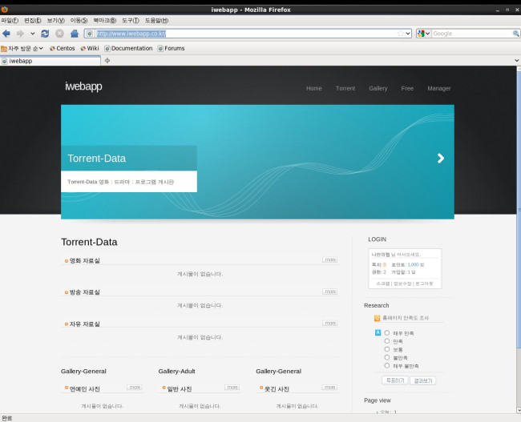Open the Wiki bookmark
Image resolution: width=521 pixels, height=422 pixels.
point(90,49)
